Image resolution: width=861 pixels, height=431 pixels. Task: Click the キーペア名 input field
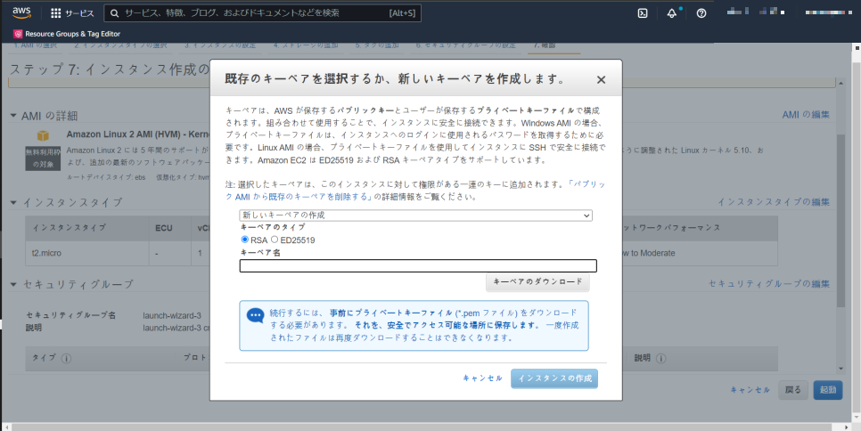(x=418, y=266)
